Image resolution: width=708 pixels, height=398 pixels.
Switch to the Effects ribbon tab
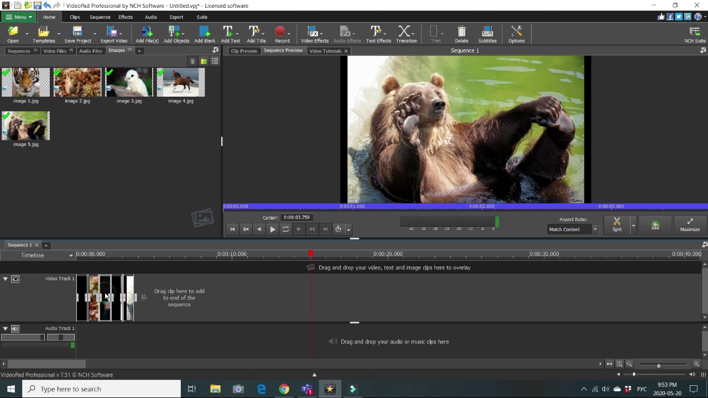[126, 17]
